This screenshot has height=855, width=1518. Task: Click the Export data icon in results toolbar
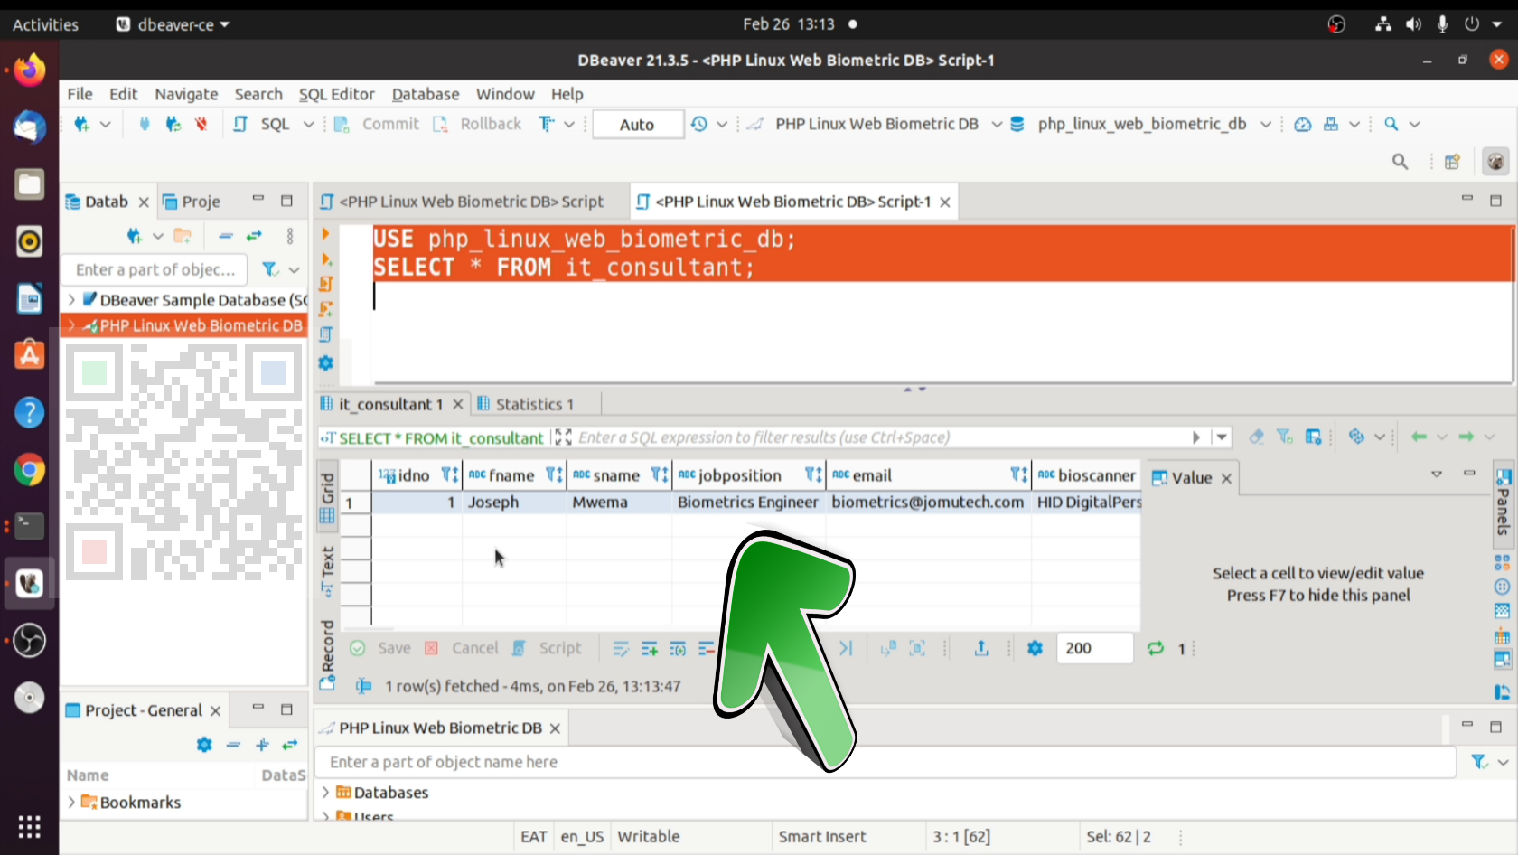tap(981, 648)
